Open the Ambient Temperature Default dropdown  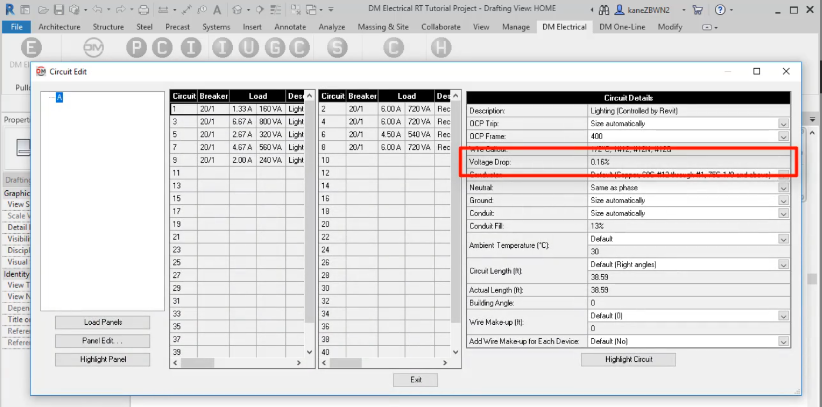click(x=783, y=239)
